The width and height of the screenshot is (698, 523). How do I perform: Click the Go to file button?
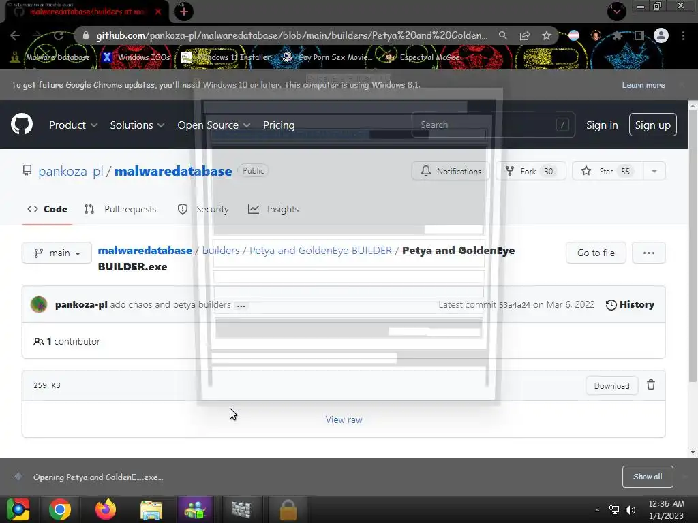[x=596, y=253]
